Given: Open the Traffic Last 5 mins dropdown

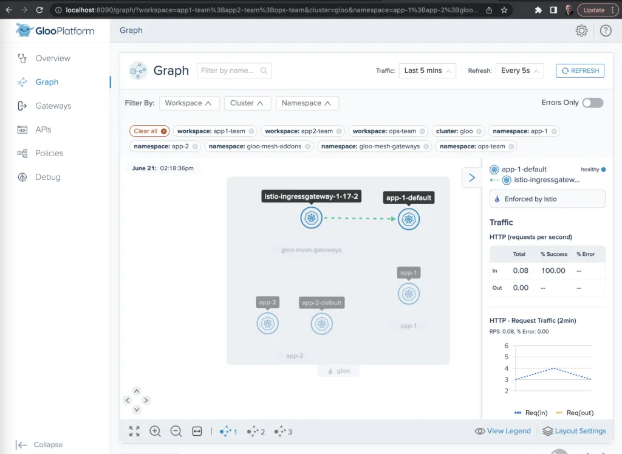Looking at the screenshot, I should pyautogui.click(x=427, y=71).
